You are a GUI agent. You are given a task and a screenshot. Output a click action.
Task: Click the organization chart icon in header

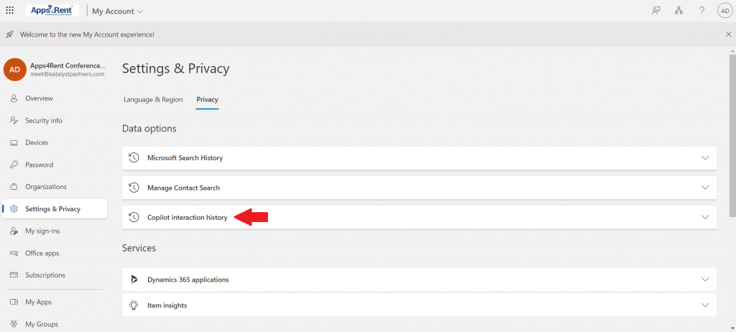click(678, 11)
